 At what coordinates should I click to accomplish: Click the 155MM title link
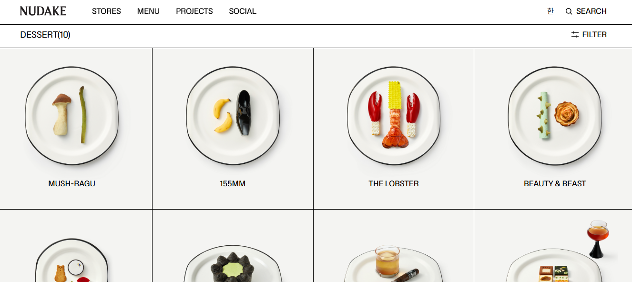tap(233, 183)
